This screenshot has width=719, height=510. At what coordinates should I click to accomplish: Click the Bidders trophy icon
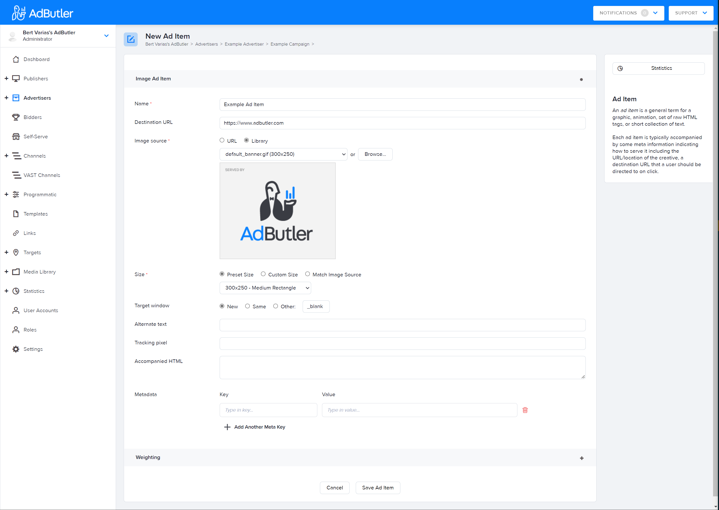point(16,117)
